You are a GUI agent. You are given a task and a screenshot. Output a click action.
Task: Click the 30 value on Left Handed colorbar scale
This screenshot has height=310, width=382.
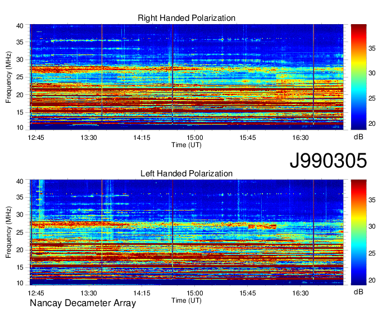(x=372, y=226)
